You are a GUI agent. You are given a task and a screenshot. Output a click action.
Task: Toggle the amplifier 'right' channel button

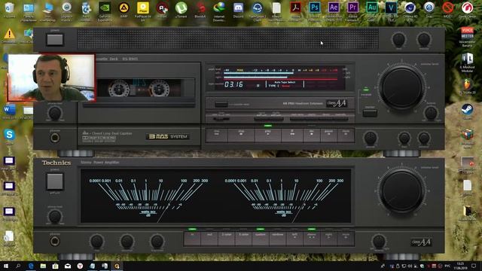click(328, 239)
